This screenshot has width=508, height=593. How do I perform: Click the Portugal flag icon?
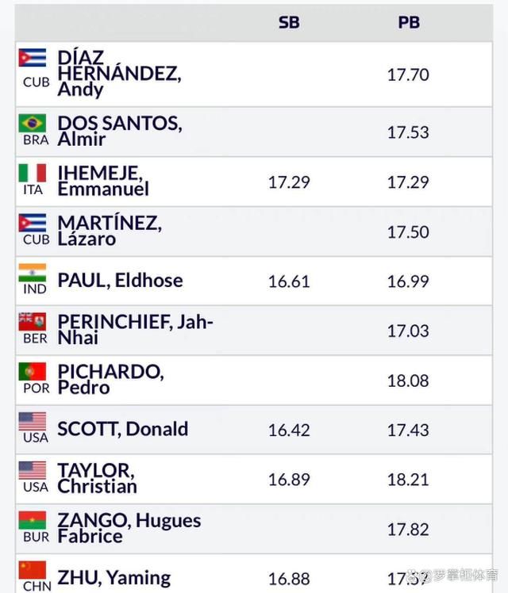(33, 371)
